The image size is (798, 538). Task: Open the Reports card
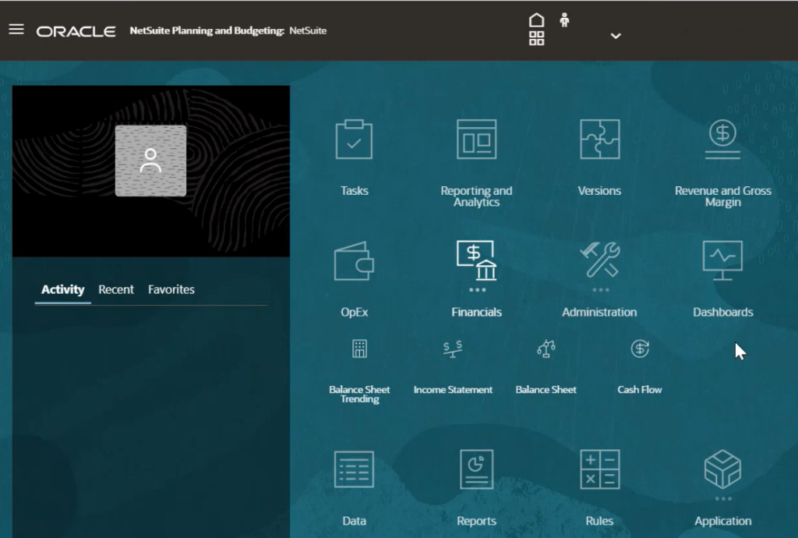476,470
